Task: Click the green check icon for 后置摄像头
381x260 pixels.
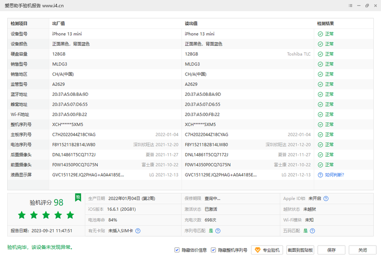Action: (x=320, y=154)
